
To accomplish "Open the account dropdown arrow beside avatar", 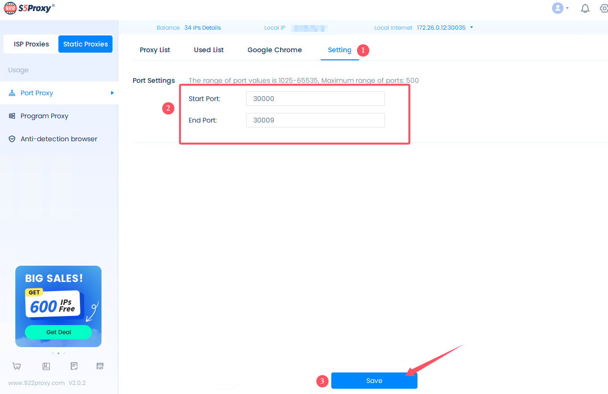I will click(x=567, y=8).
